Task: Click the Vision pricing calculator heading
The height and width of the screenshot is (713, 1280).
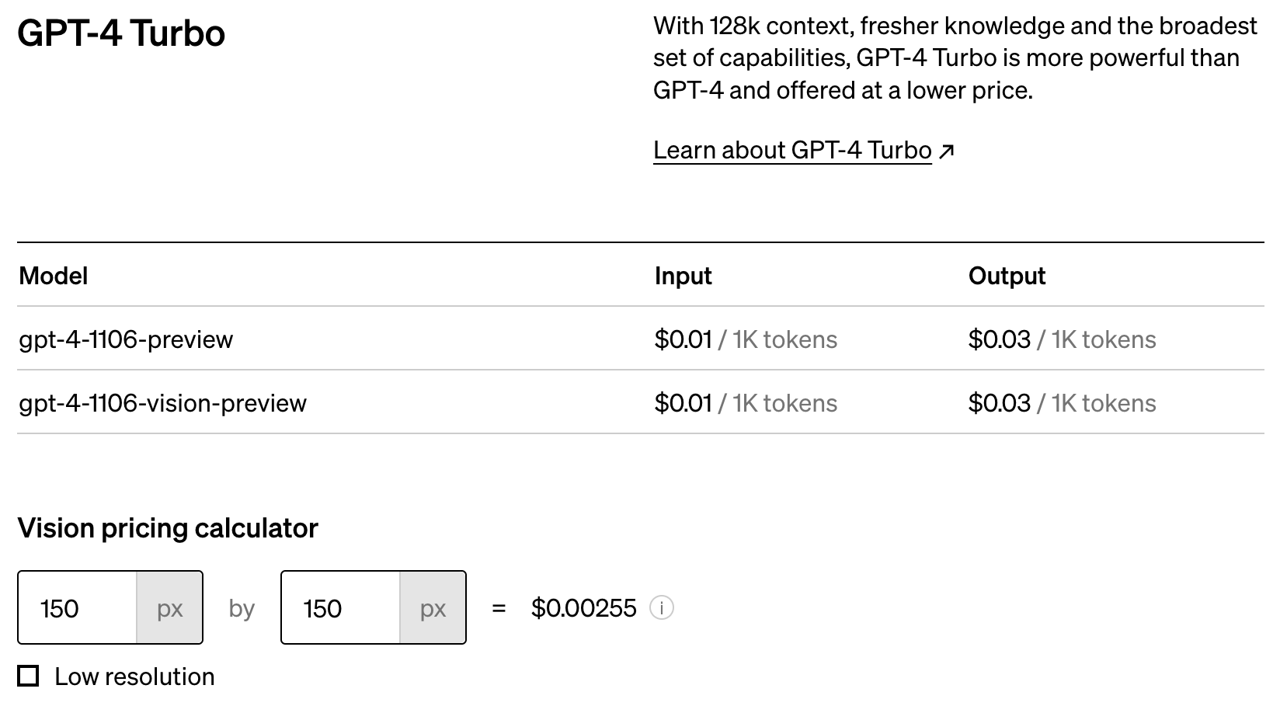Action: tap(168, 528)
